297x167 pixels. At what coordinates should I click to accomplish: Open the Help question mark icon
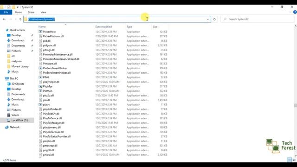(295, 12)
